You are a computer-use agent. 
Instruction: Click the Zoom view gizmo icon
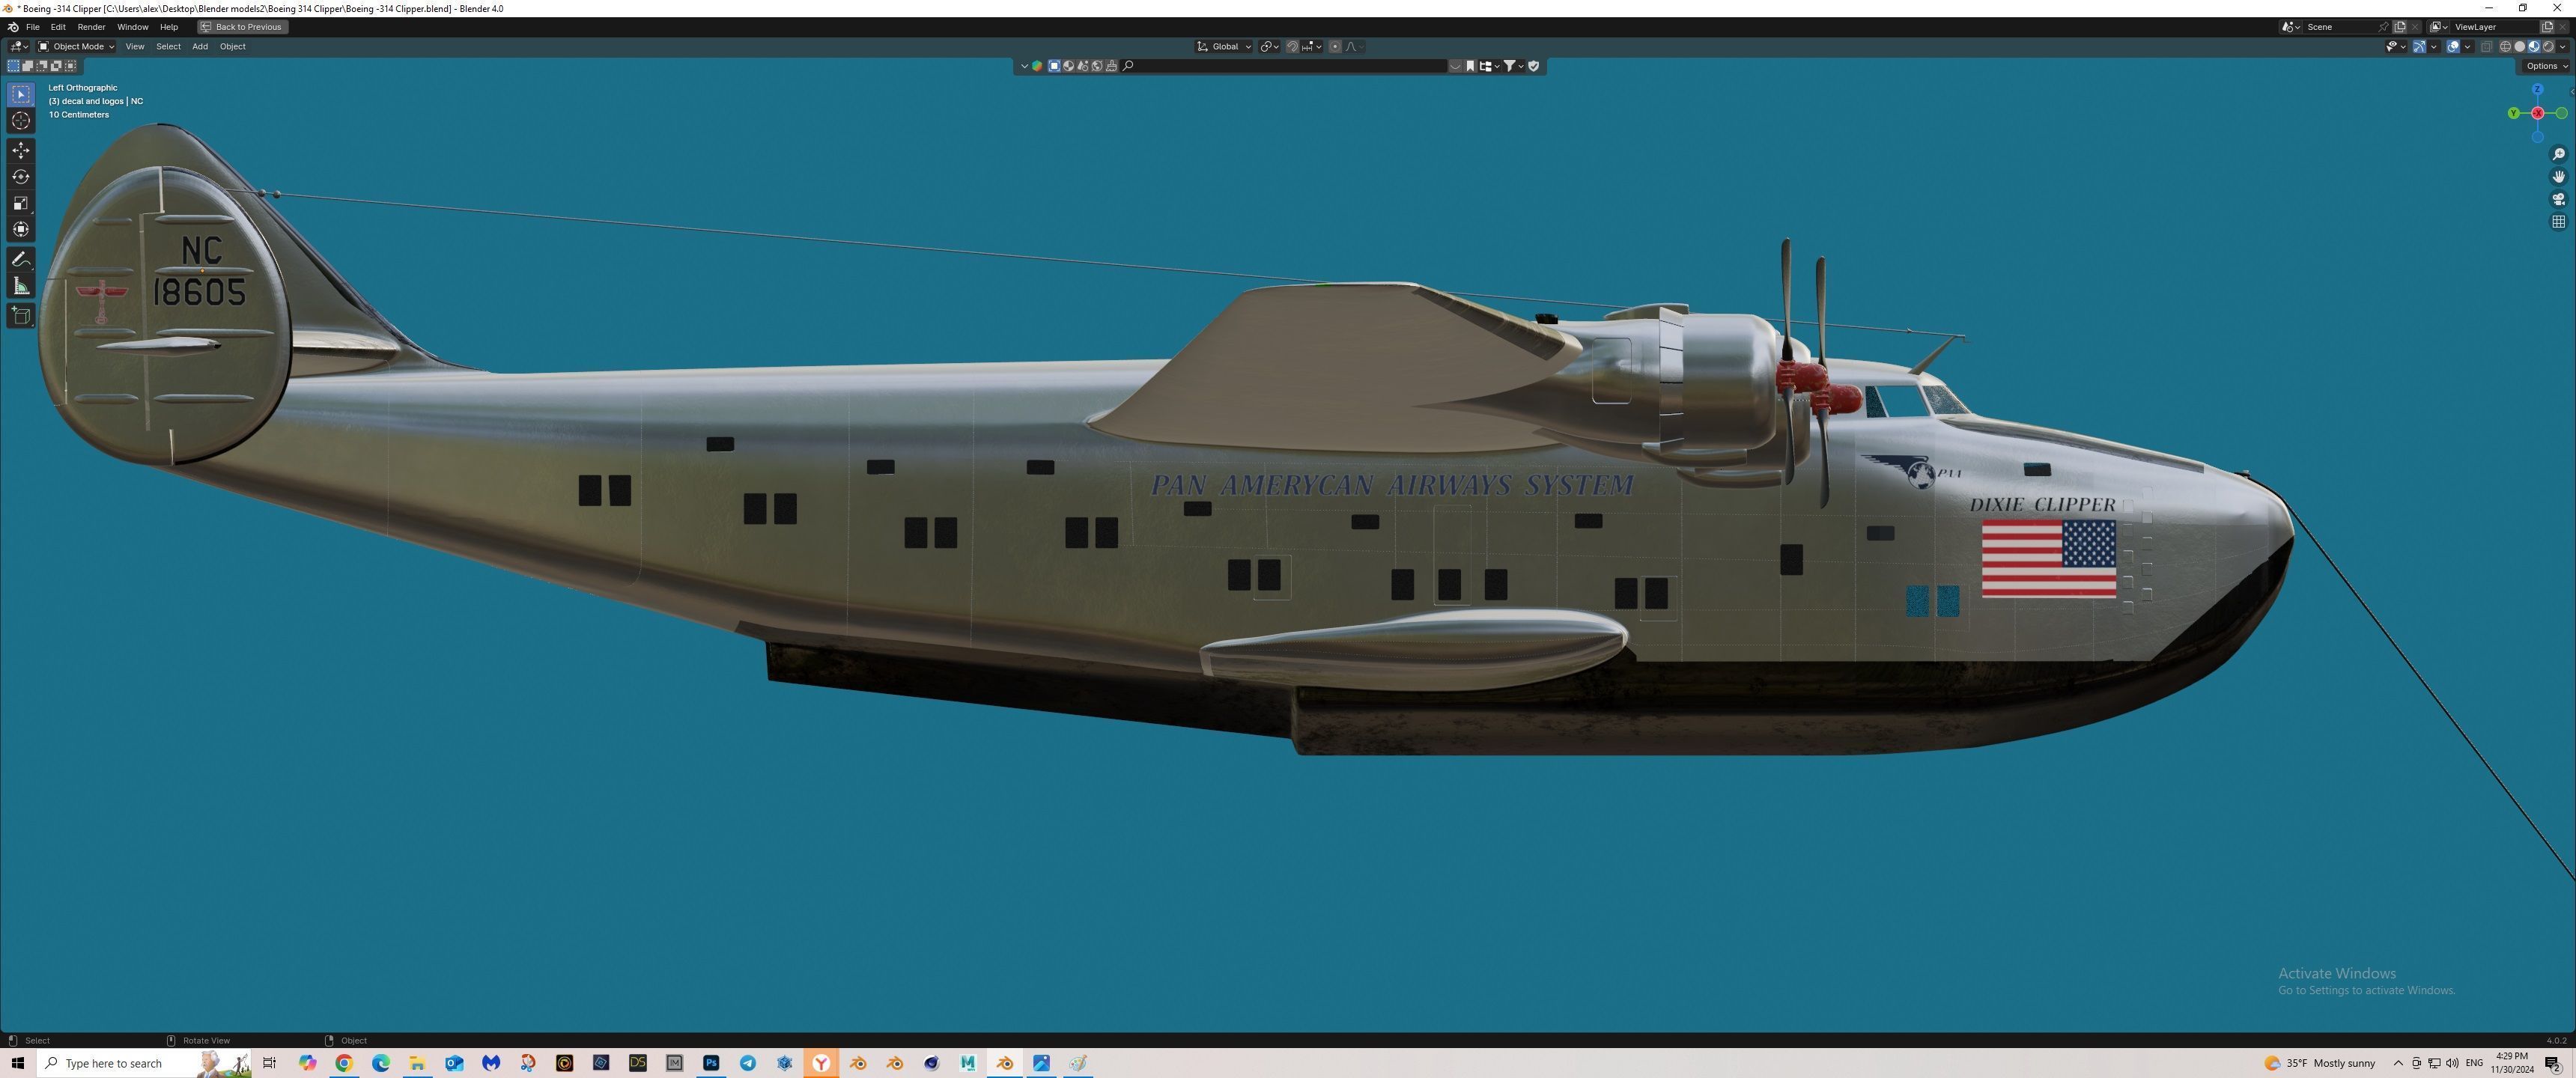pos(2558,154)
